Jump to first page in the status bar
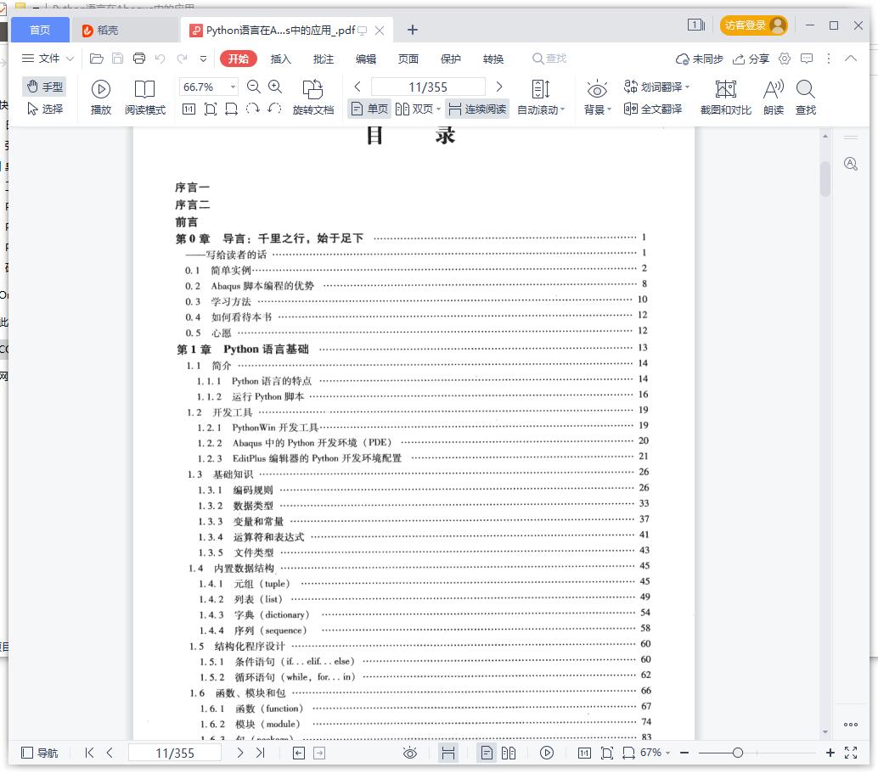The height and width of the screenshot is (773, 878). (89, 753)
